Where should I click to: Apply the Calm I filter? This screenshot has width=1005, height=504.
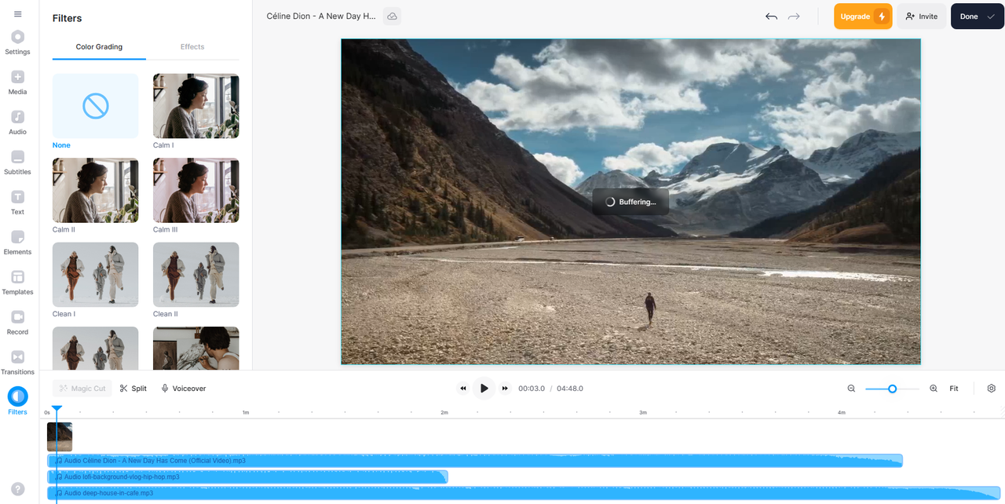[196, 106]
